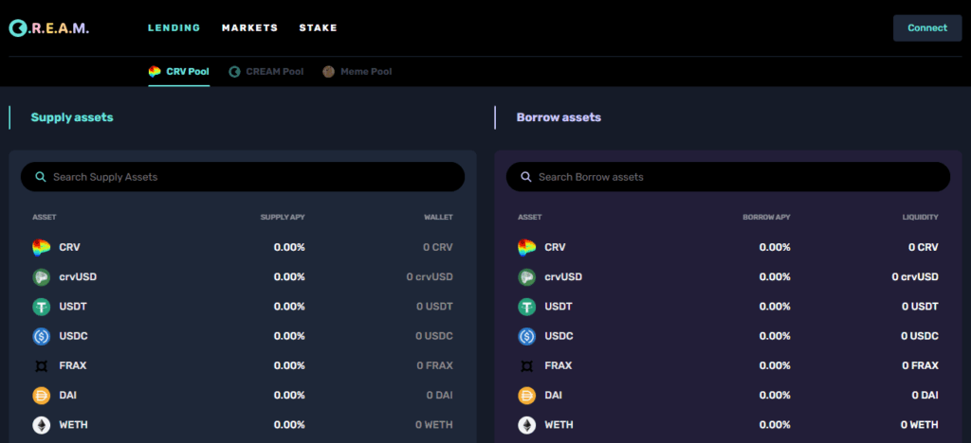
Task: Click the Supply assets heading
Action: (72, 117)
